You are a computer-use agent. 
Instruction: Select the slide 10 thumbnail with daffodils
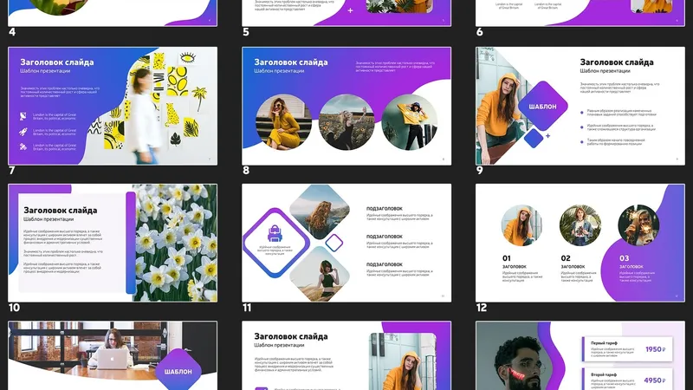click(x=113, y=244)
